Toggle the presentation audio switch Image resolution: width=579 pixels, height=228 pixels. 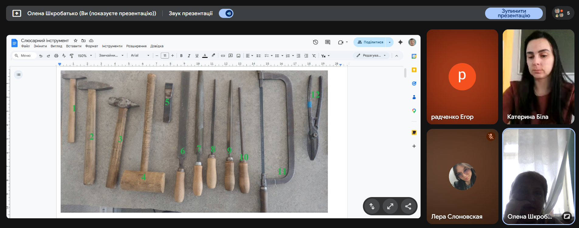pos(226,13)
